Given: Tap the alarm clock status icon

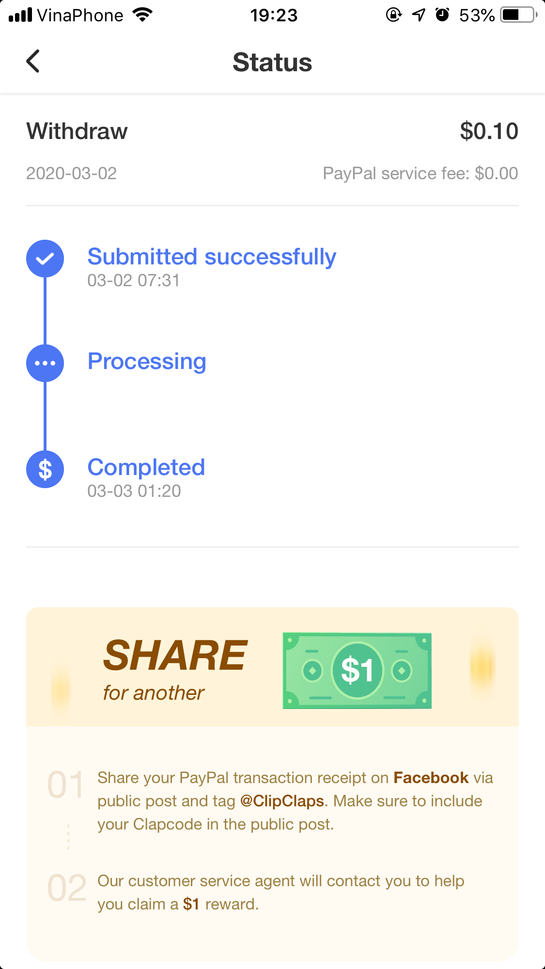Looking at the screenshot, I should click(442, 15).
